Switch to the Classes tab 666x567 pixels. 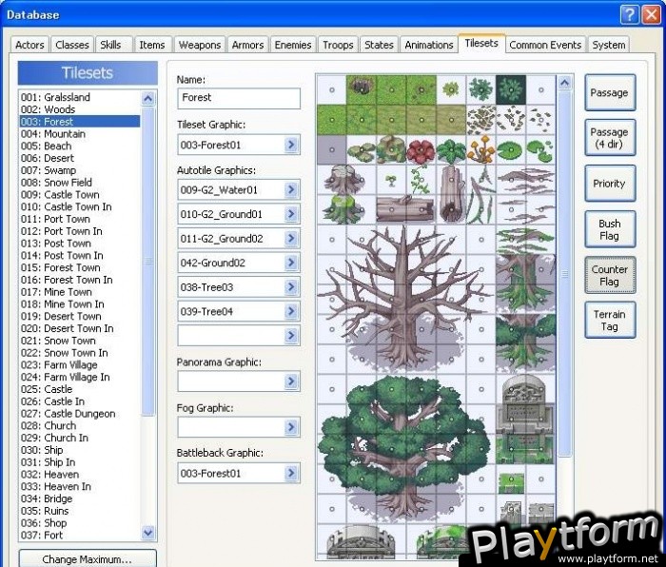[71, 45]
